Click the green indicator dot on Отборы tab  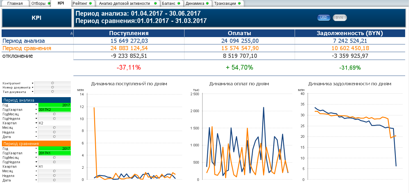49,4
